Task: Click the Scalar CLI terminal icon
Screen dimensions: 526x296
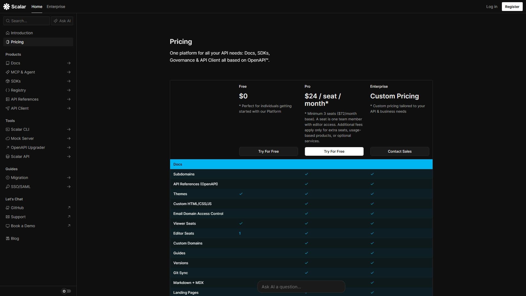Action: (8, 129)
